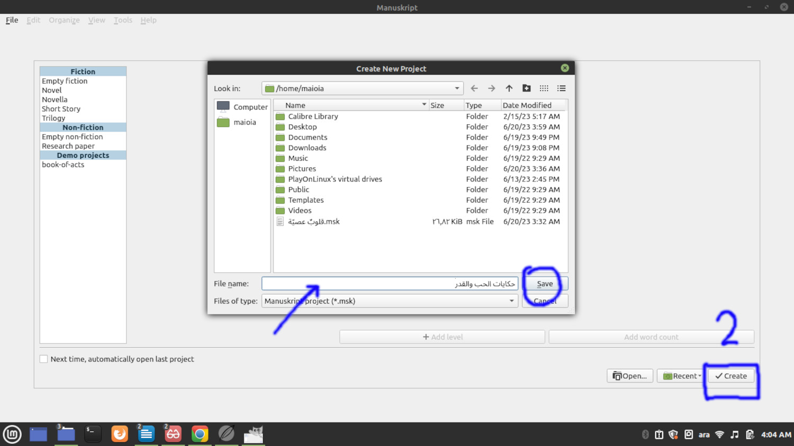
Task: Click into the File name field
Action: point(390,284)
